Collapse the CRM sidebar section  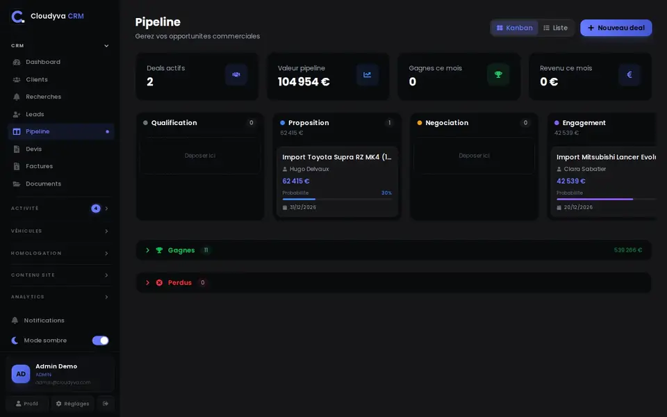60,46
